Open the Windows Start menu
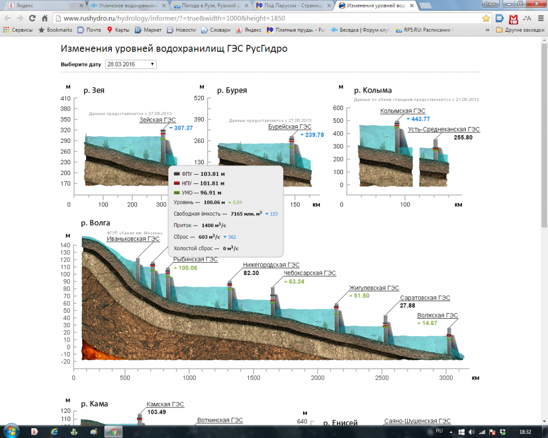Screen dimensions: 548x438 (11, 431)
